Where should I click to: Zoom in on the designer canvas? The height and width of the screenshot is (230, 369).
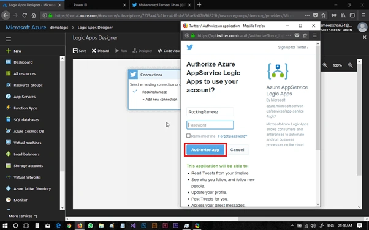tap(325, 65)
